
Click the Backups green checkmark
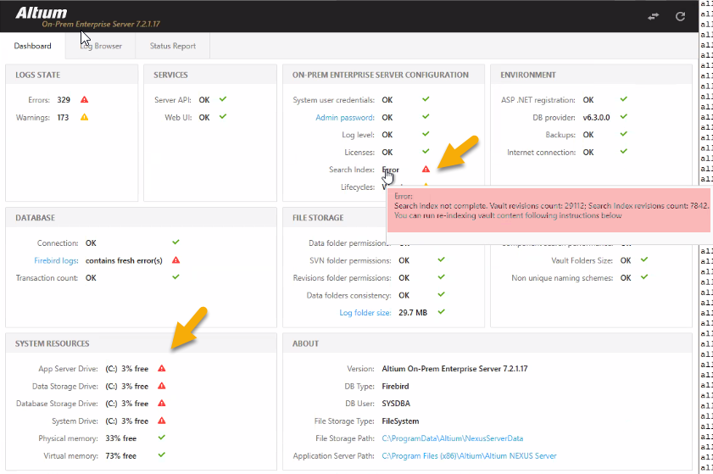pos(623,135)
